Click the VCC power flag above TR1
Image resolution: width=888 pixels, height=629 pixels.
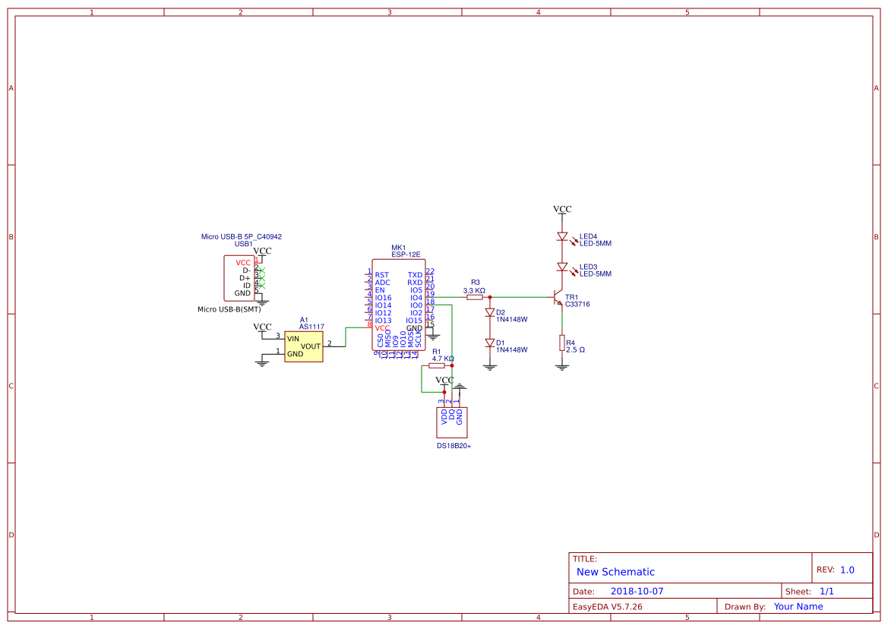click(562, 208)
